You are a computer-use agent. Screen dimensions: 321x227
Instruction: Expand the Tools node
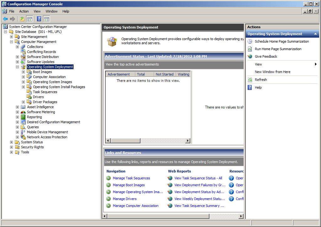[x=12, y=152]
